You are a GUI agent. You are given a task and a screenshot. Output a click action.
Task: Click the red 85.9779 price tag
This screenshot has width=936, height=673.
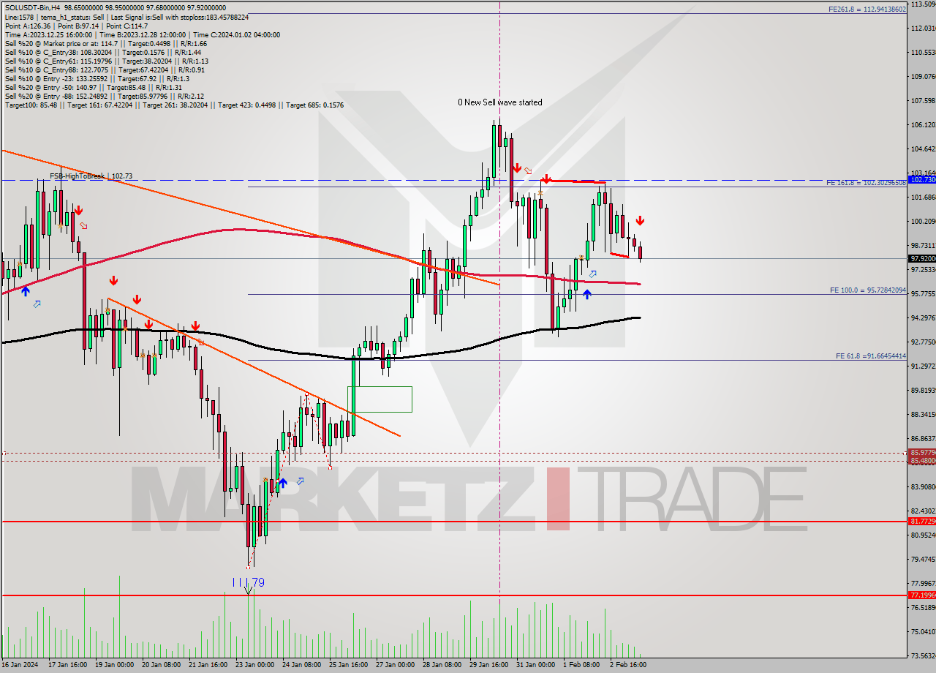click(x=921, y=453)
